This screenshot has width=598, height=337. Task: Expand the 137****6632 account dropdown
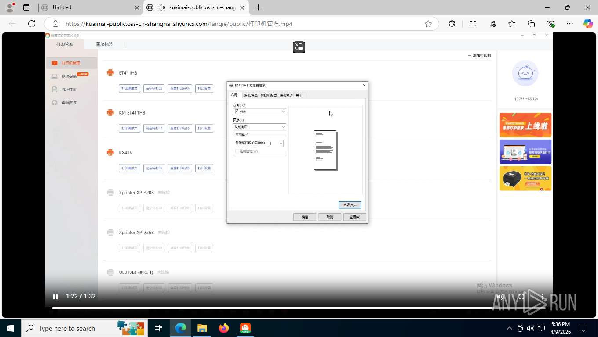[526, 99]
